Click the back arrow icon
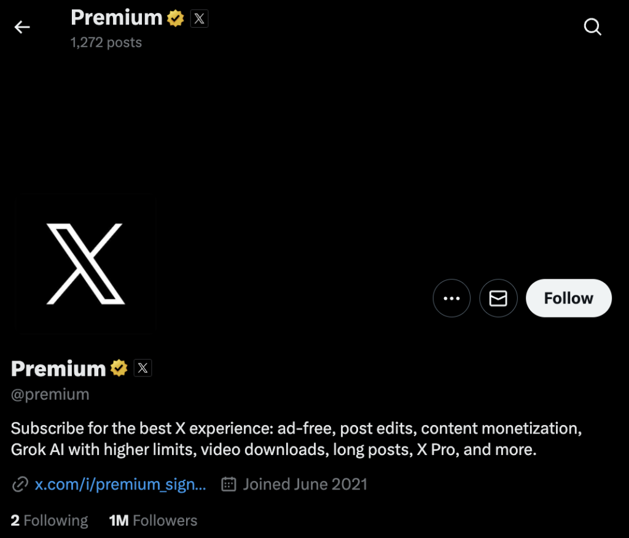 (22, 27)
